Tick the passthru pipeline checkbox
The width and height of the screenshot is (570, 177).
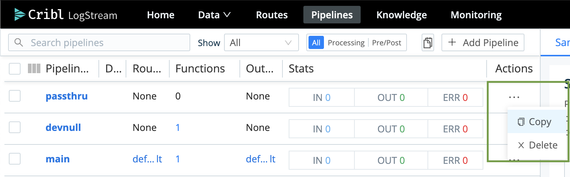pyautogui.click(x=15, y=96)
